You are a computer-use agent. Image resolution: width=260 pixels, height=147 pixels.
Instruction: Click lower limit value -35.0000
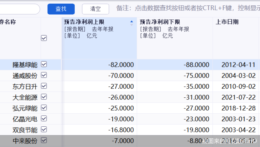196,87
